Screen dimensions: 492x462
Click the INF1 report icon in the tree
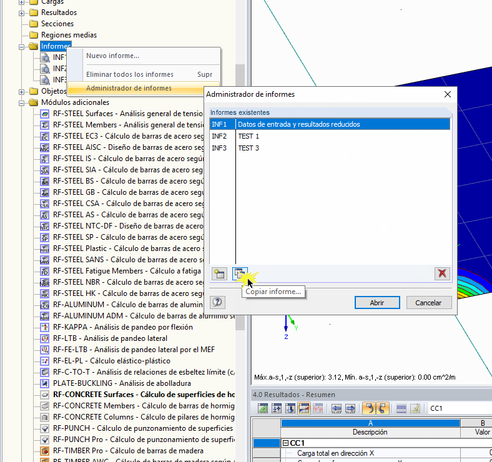pos(45,57)
